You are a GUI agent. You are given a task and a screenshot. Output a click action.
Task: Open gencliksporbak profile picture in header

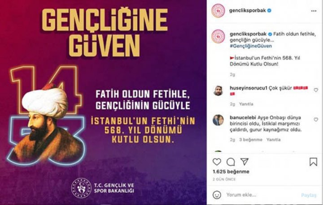coord(218,11)
